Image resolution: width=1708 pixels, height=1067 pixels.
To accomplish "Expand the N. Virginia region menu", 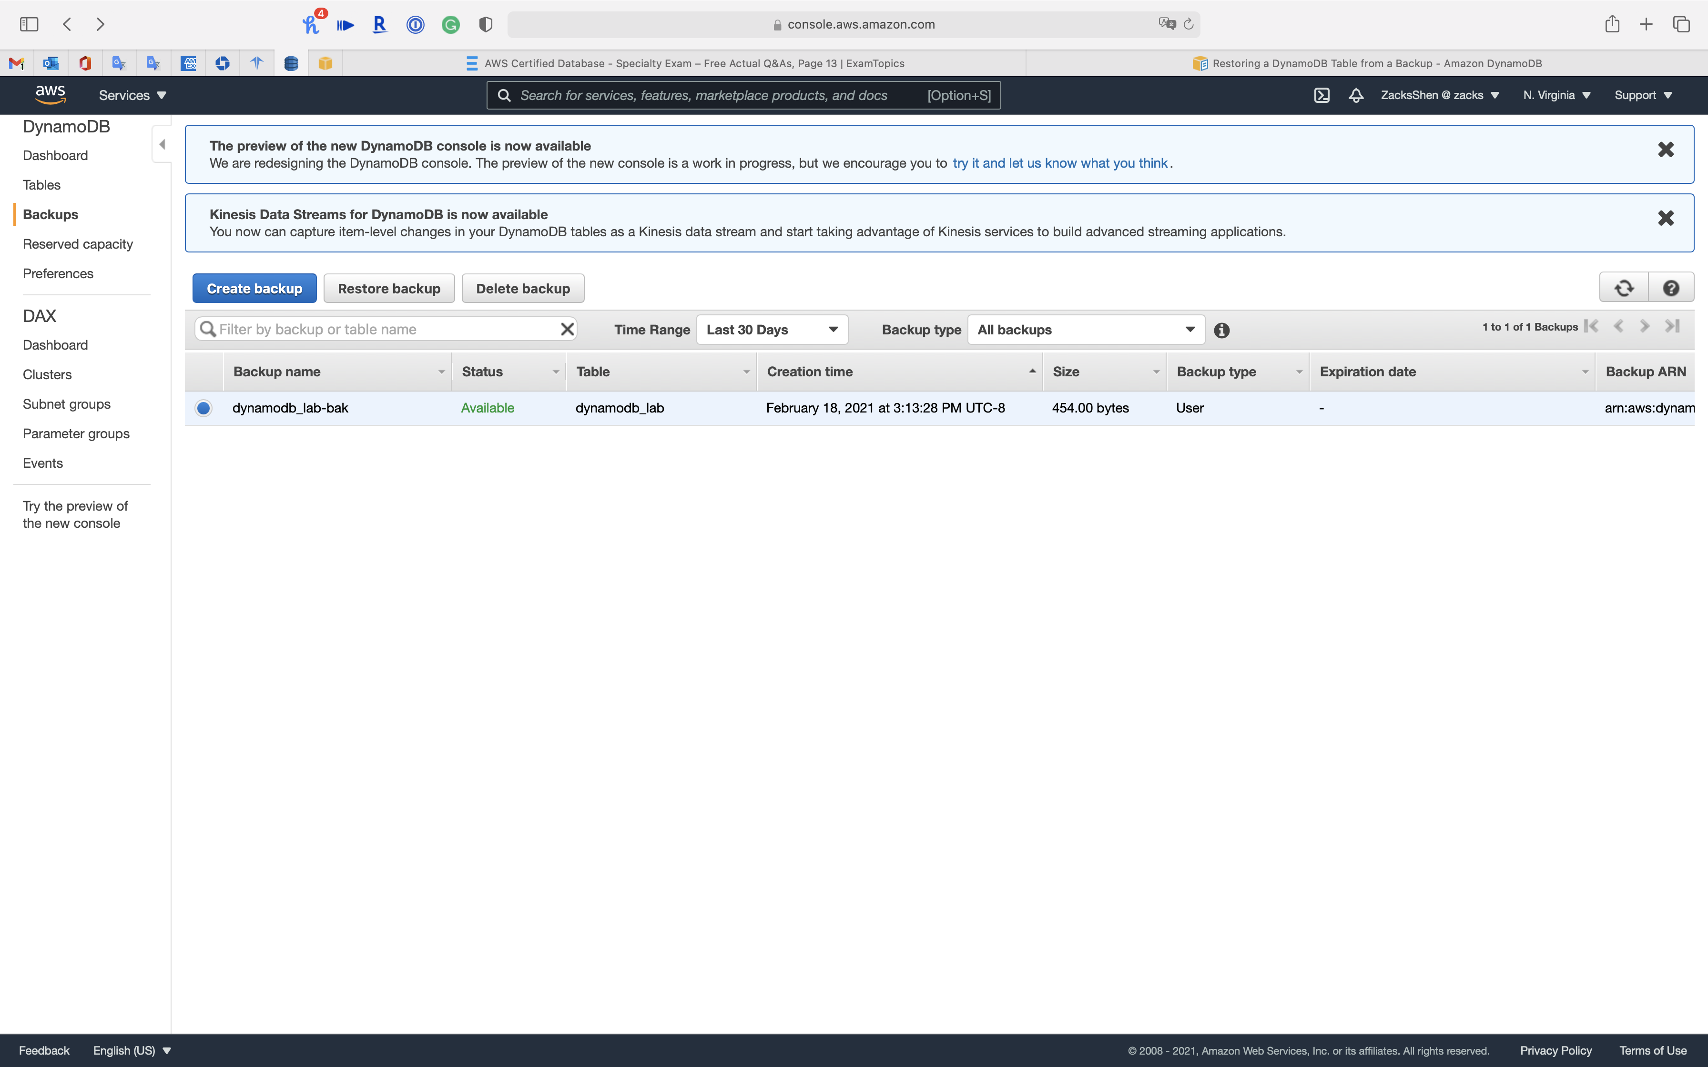I will pyautogui.click(x=1556, y=95).
